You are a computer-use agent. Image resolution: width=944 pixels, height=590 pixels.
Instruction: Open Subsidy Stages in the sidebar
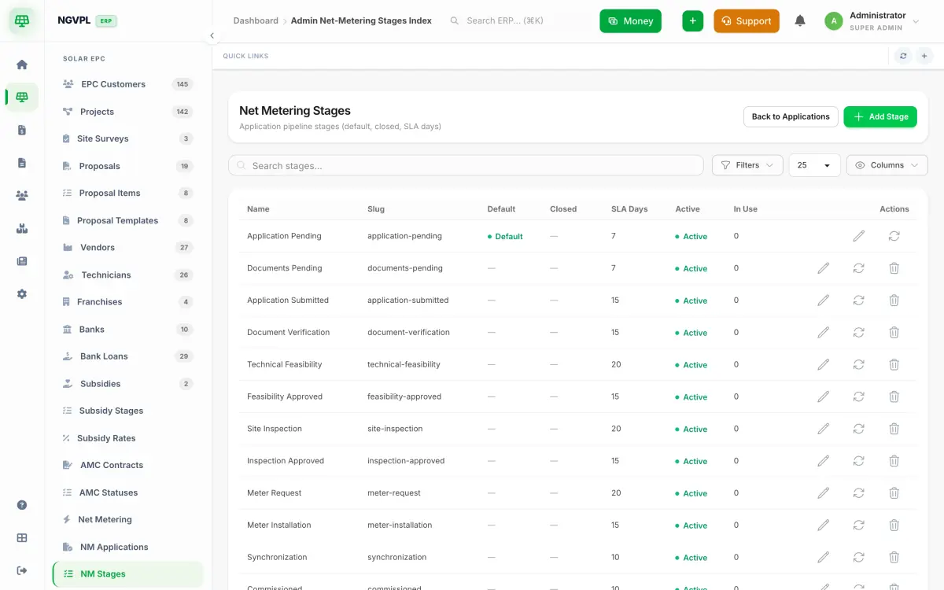(127, 411)
